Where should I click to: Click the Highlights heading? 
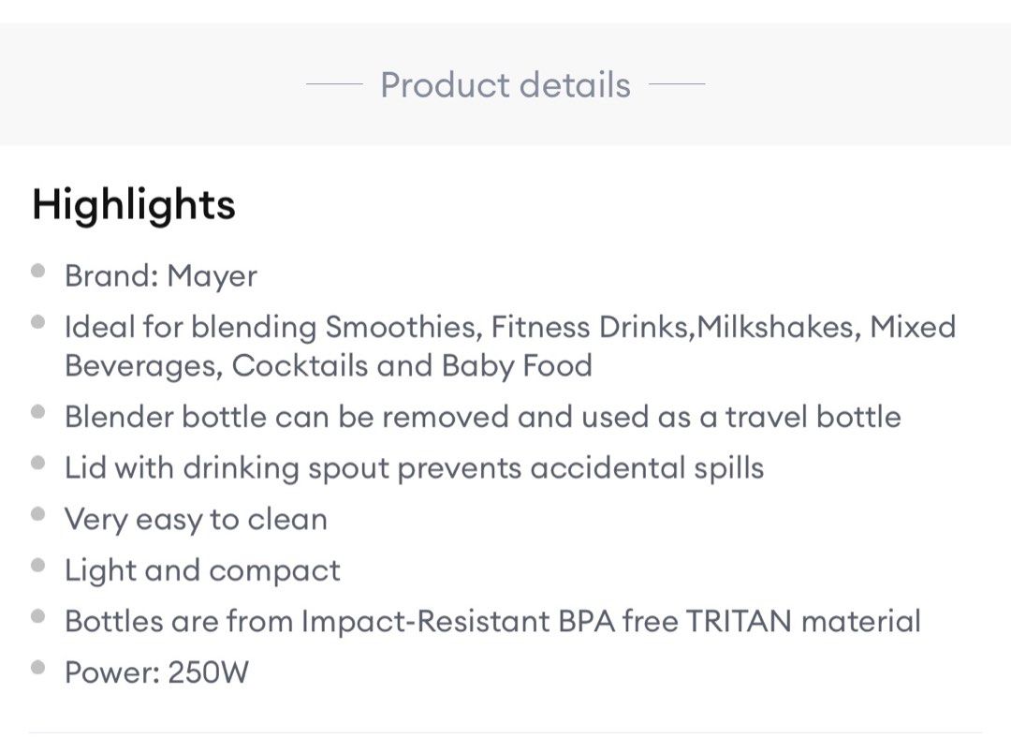tap(133, 204)
